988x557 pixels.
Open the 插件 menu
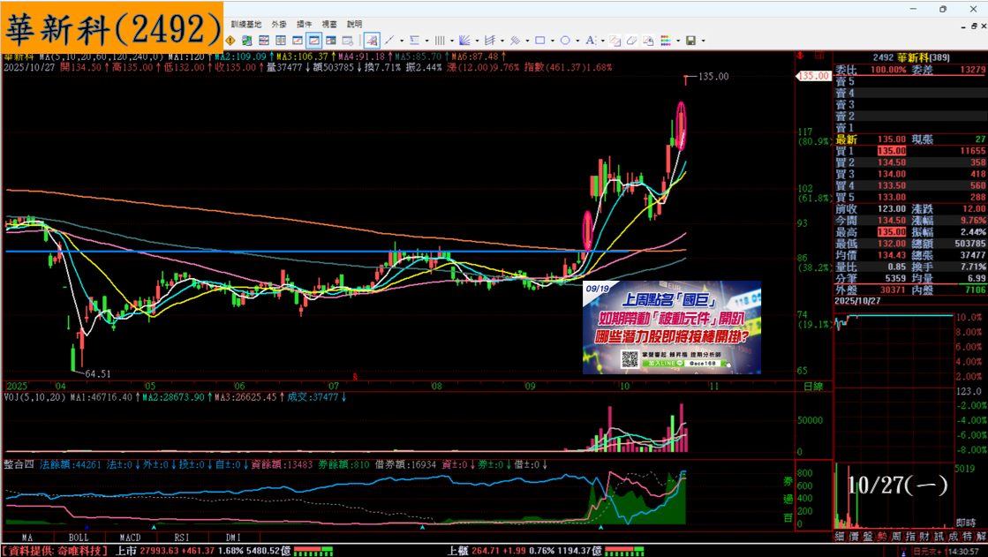point(305,24)
